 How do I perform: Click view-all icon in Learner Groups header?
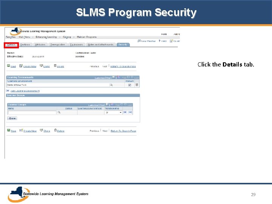(x=107, y=104)
